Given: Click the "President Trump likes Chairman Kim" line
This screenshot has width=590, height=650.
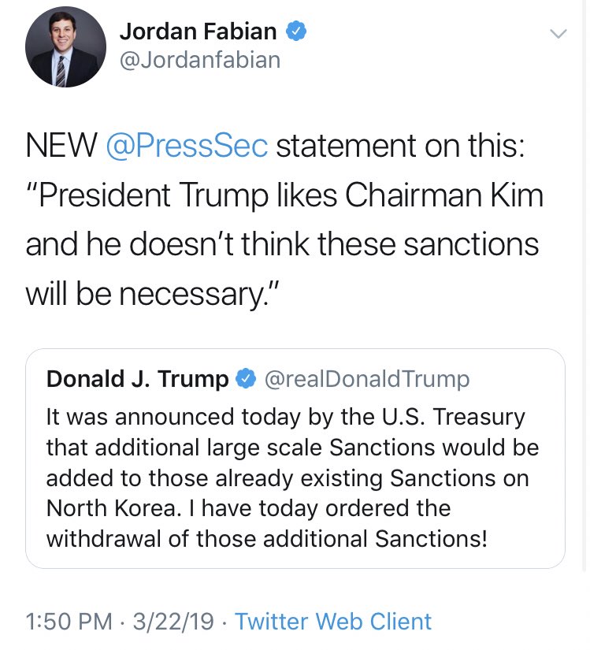Looking at the screenshot, I should coord(284,195).
